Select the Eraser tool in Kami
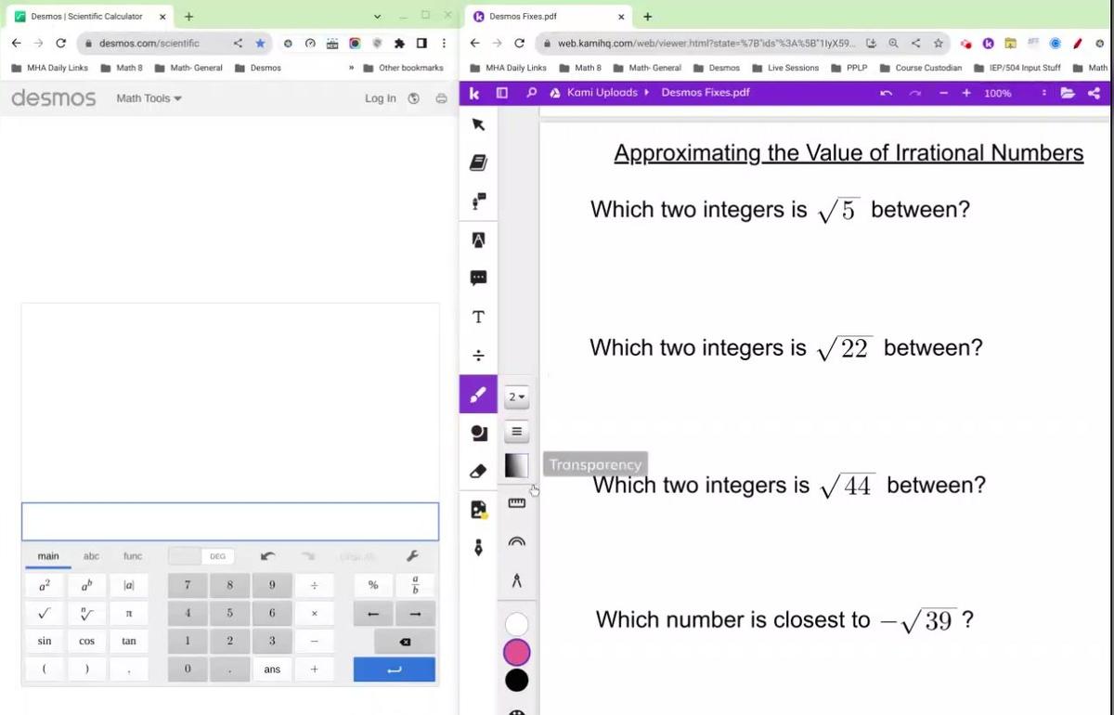Screen dimensions: 1114x715 pyautogui.click(x=478, y=471)
